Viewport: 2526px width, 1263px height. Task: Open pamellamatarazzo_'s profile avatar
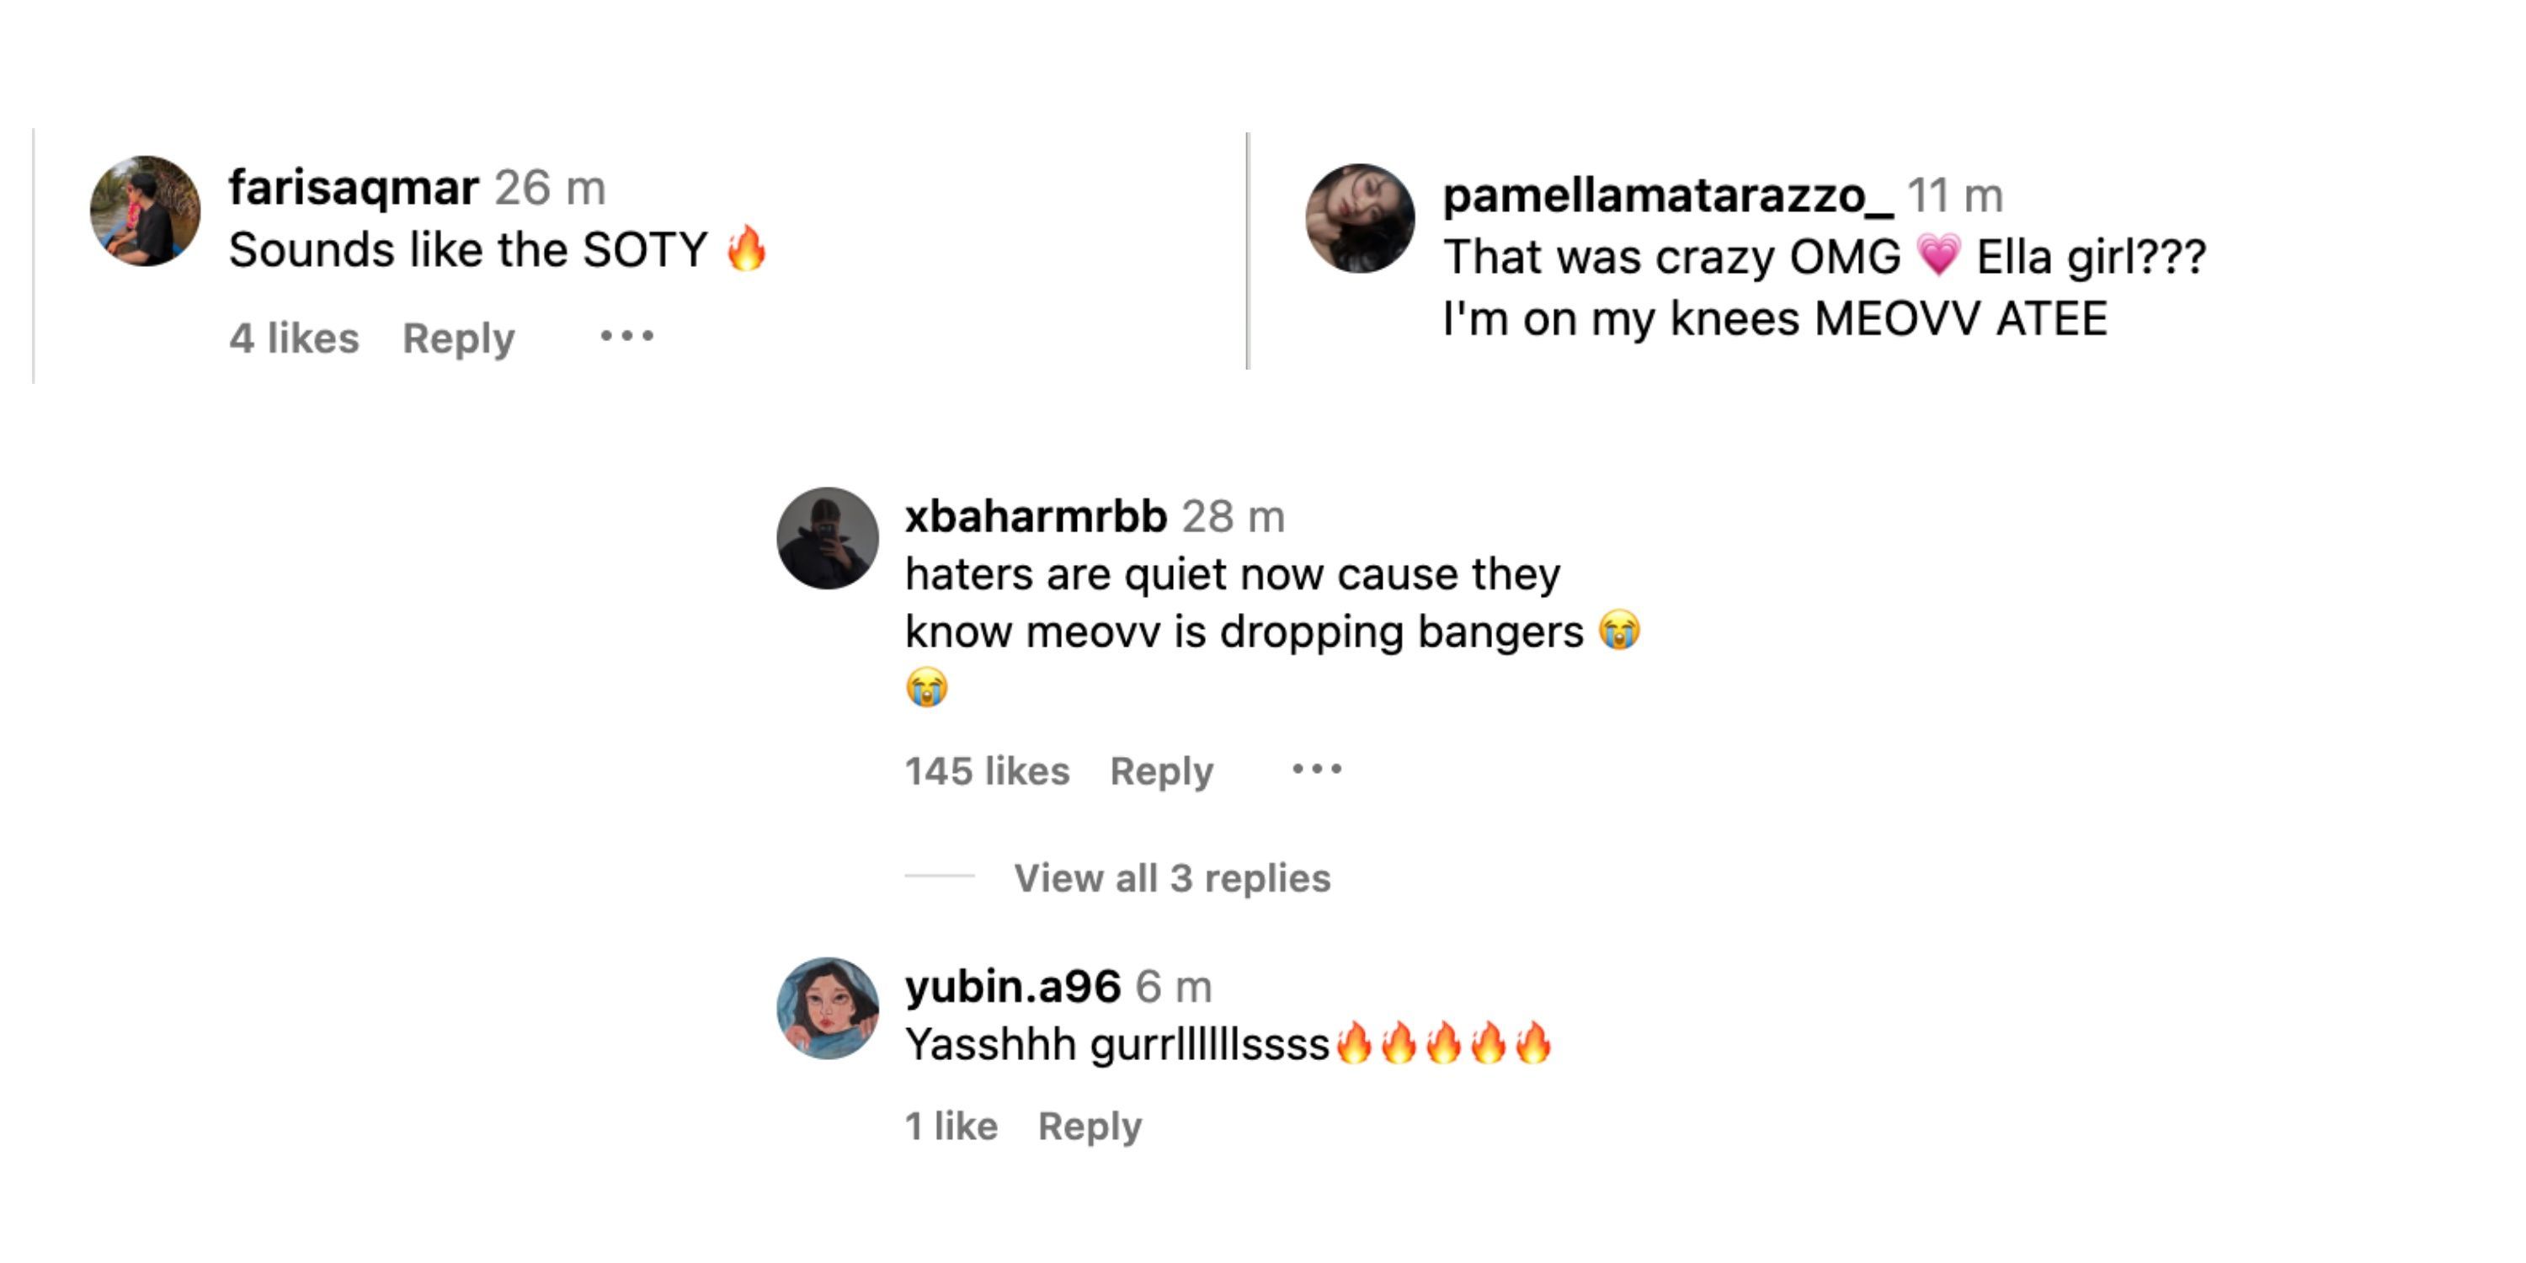click(x=1359, y=219)
